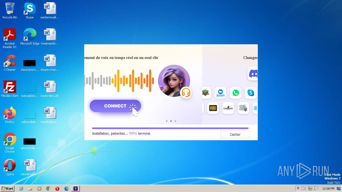Select the Discord icon in installer

(252, 74)
